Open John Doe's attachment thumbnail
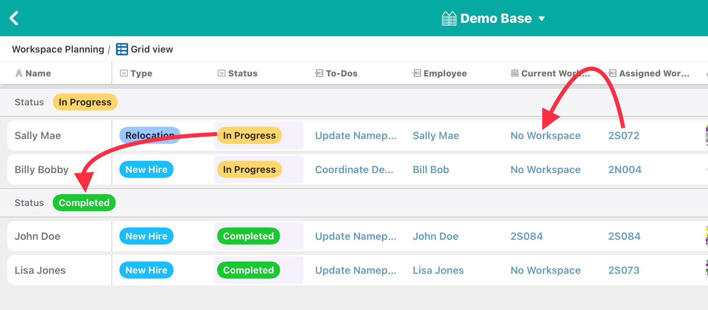Image resolution: width=708 pixels, height=310 pixels. [x=707, y=236]
